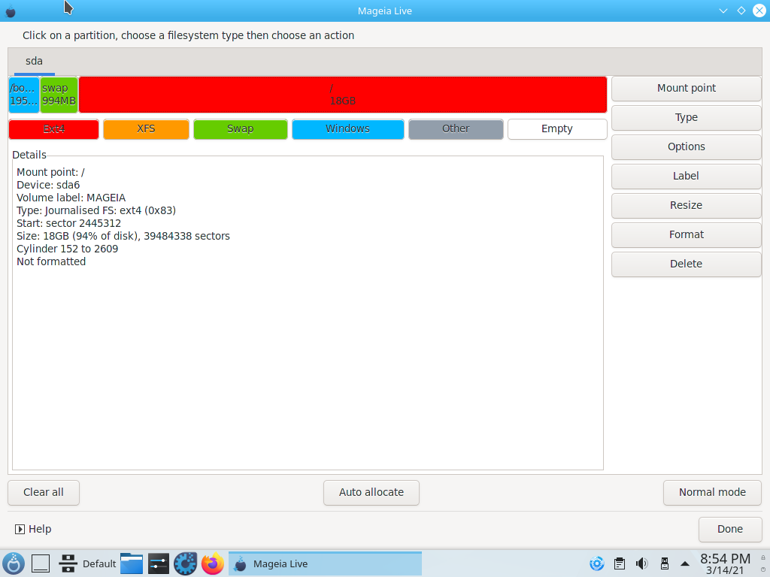Open the Default virtual desktop pager
Viewport: 770px width, 577px height.
[x=87, y=563]
